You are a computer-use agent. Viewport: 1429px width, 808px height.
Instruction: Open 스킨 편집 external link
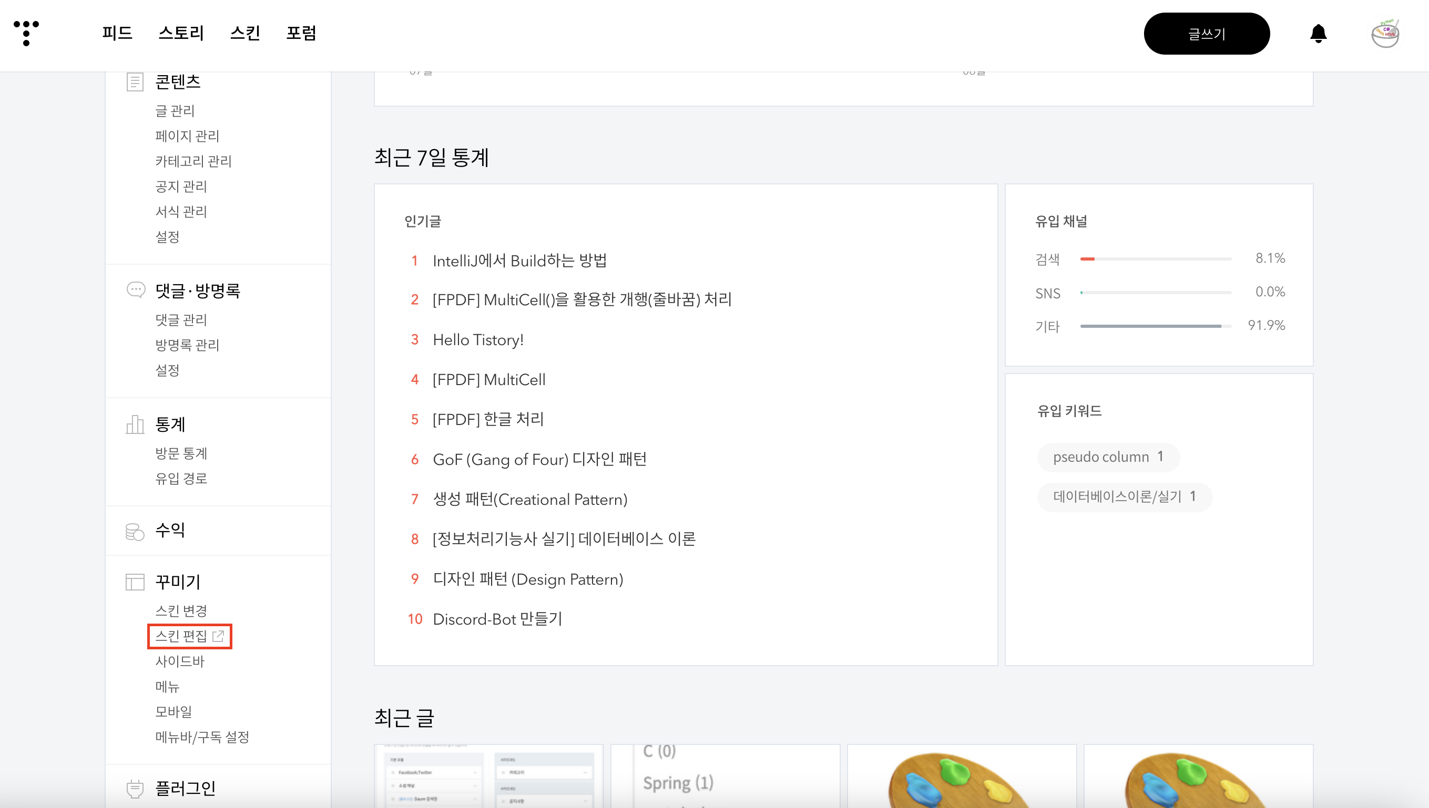(189, 636)
